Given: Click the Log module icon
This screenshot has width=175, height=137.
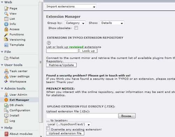Looking at the screenshot, I should point(6,121).
